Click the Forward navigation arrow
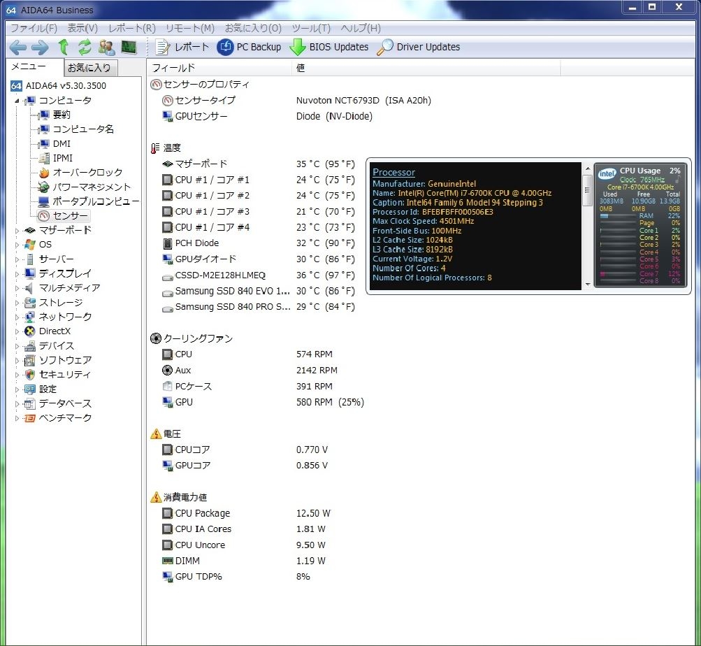Image resolution: width=701 pixels, height=646 pixels. coord(40,48)
